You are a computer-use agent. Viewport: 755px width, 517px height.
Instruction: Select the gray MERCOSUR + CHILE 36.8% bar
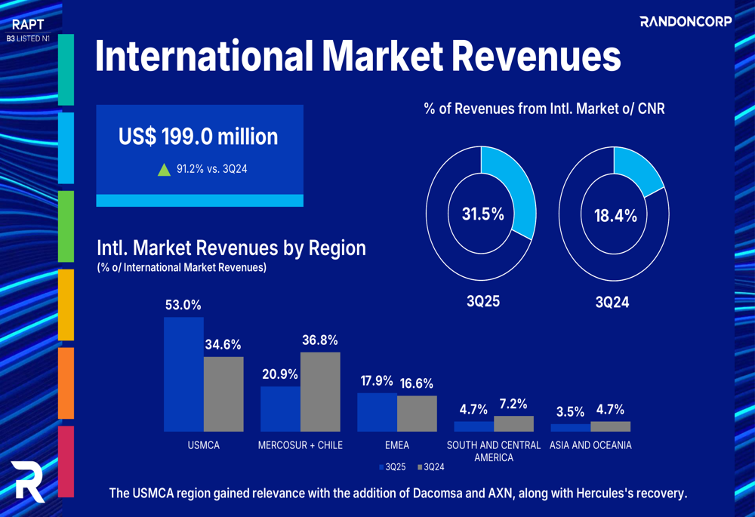pyautogui.click(x=320, y=392)
